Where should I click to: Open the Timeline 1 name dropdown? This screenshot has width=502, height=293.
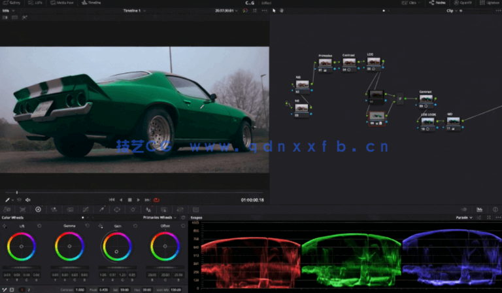[135, 10]
